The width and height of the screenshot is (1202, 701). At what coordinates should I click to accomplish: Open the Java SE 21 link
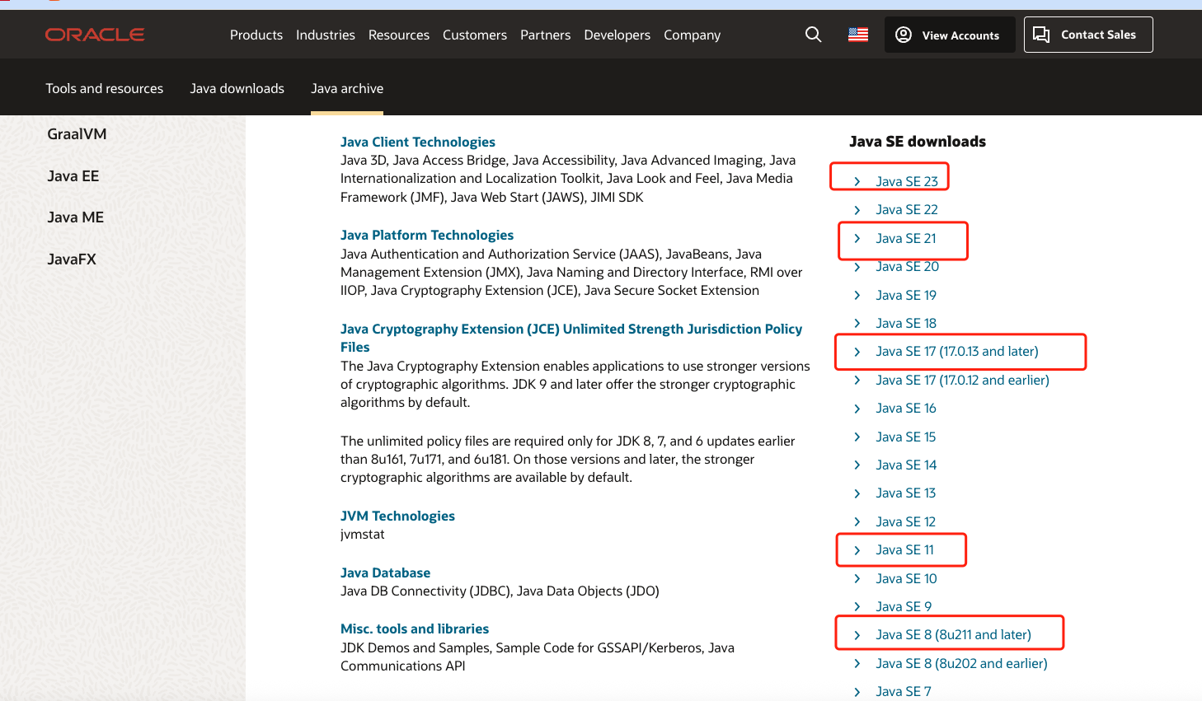906,238
